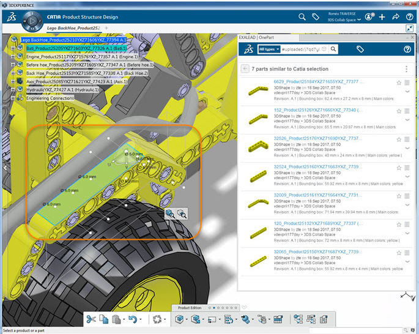
Task: Go back with OnePart results arrow button
Action: click(x=245, y=69)
